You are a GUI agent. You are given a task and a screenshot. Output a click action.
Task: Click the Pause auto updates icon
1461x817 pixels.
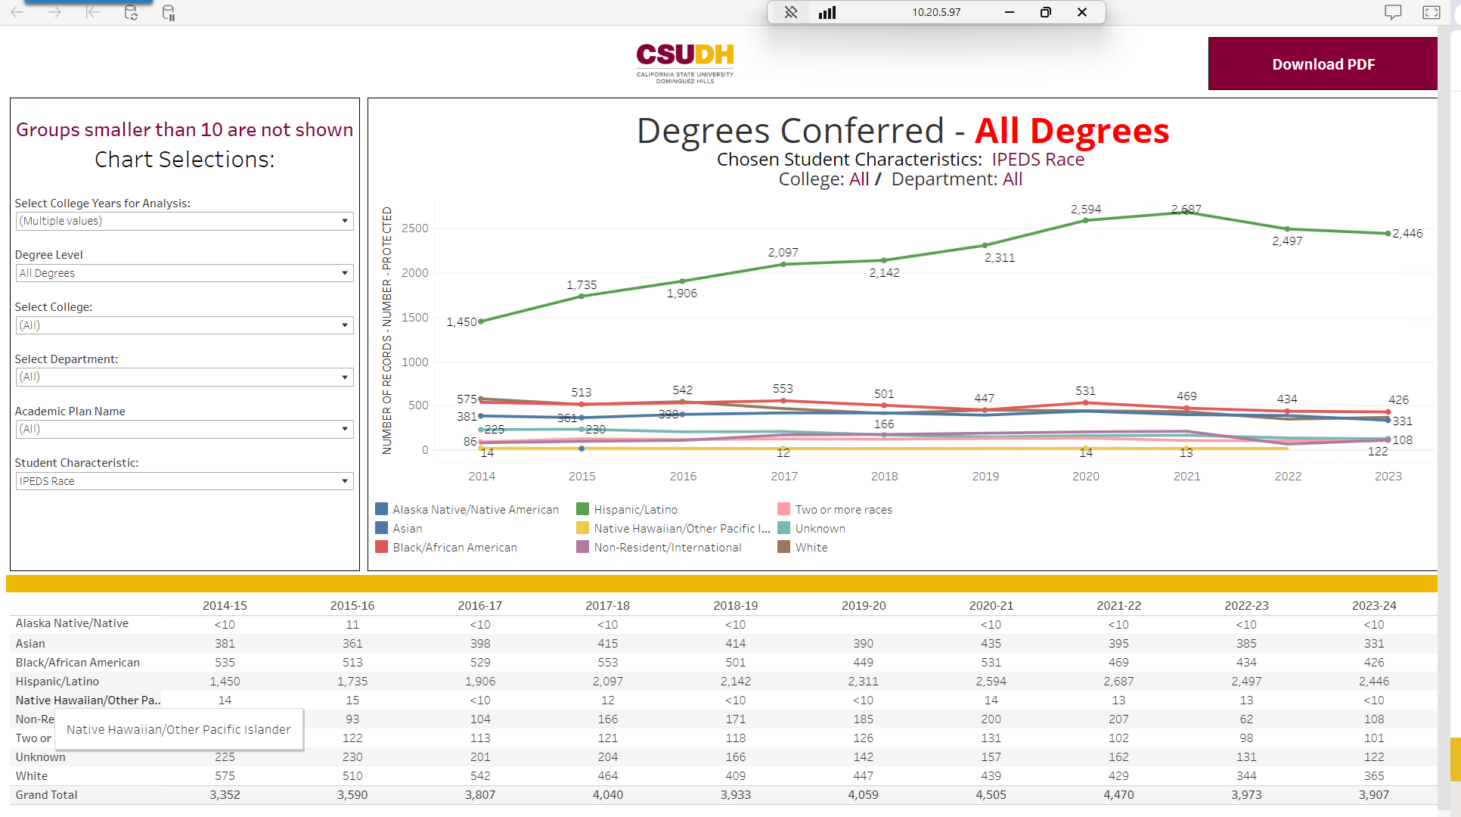click(x=169, y=13)
